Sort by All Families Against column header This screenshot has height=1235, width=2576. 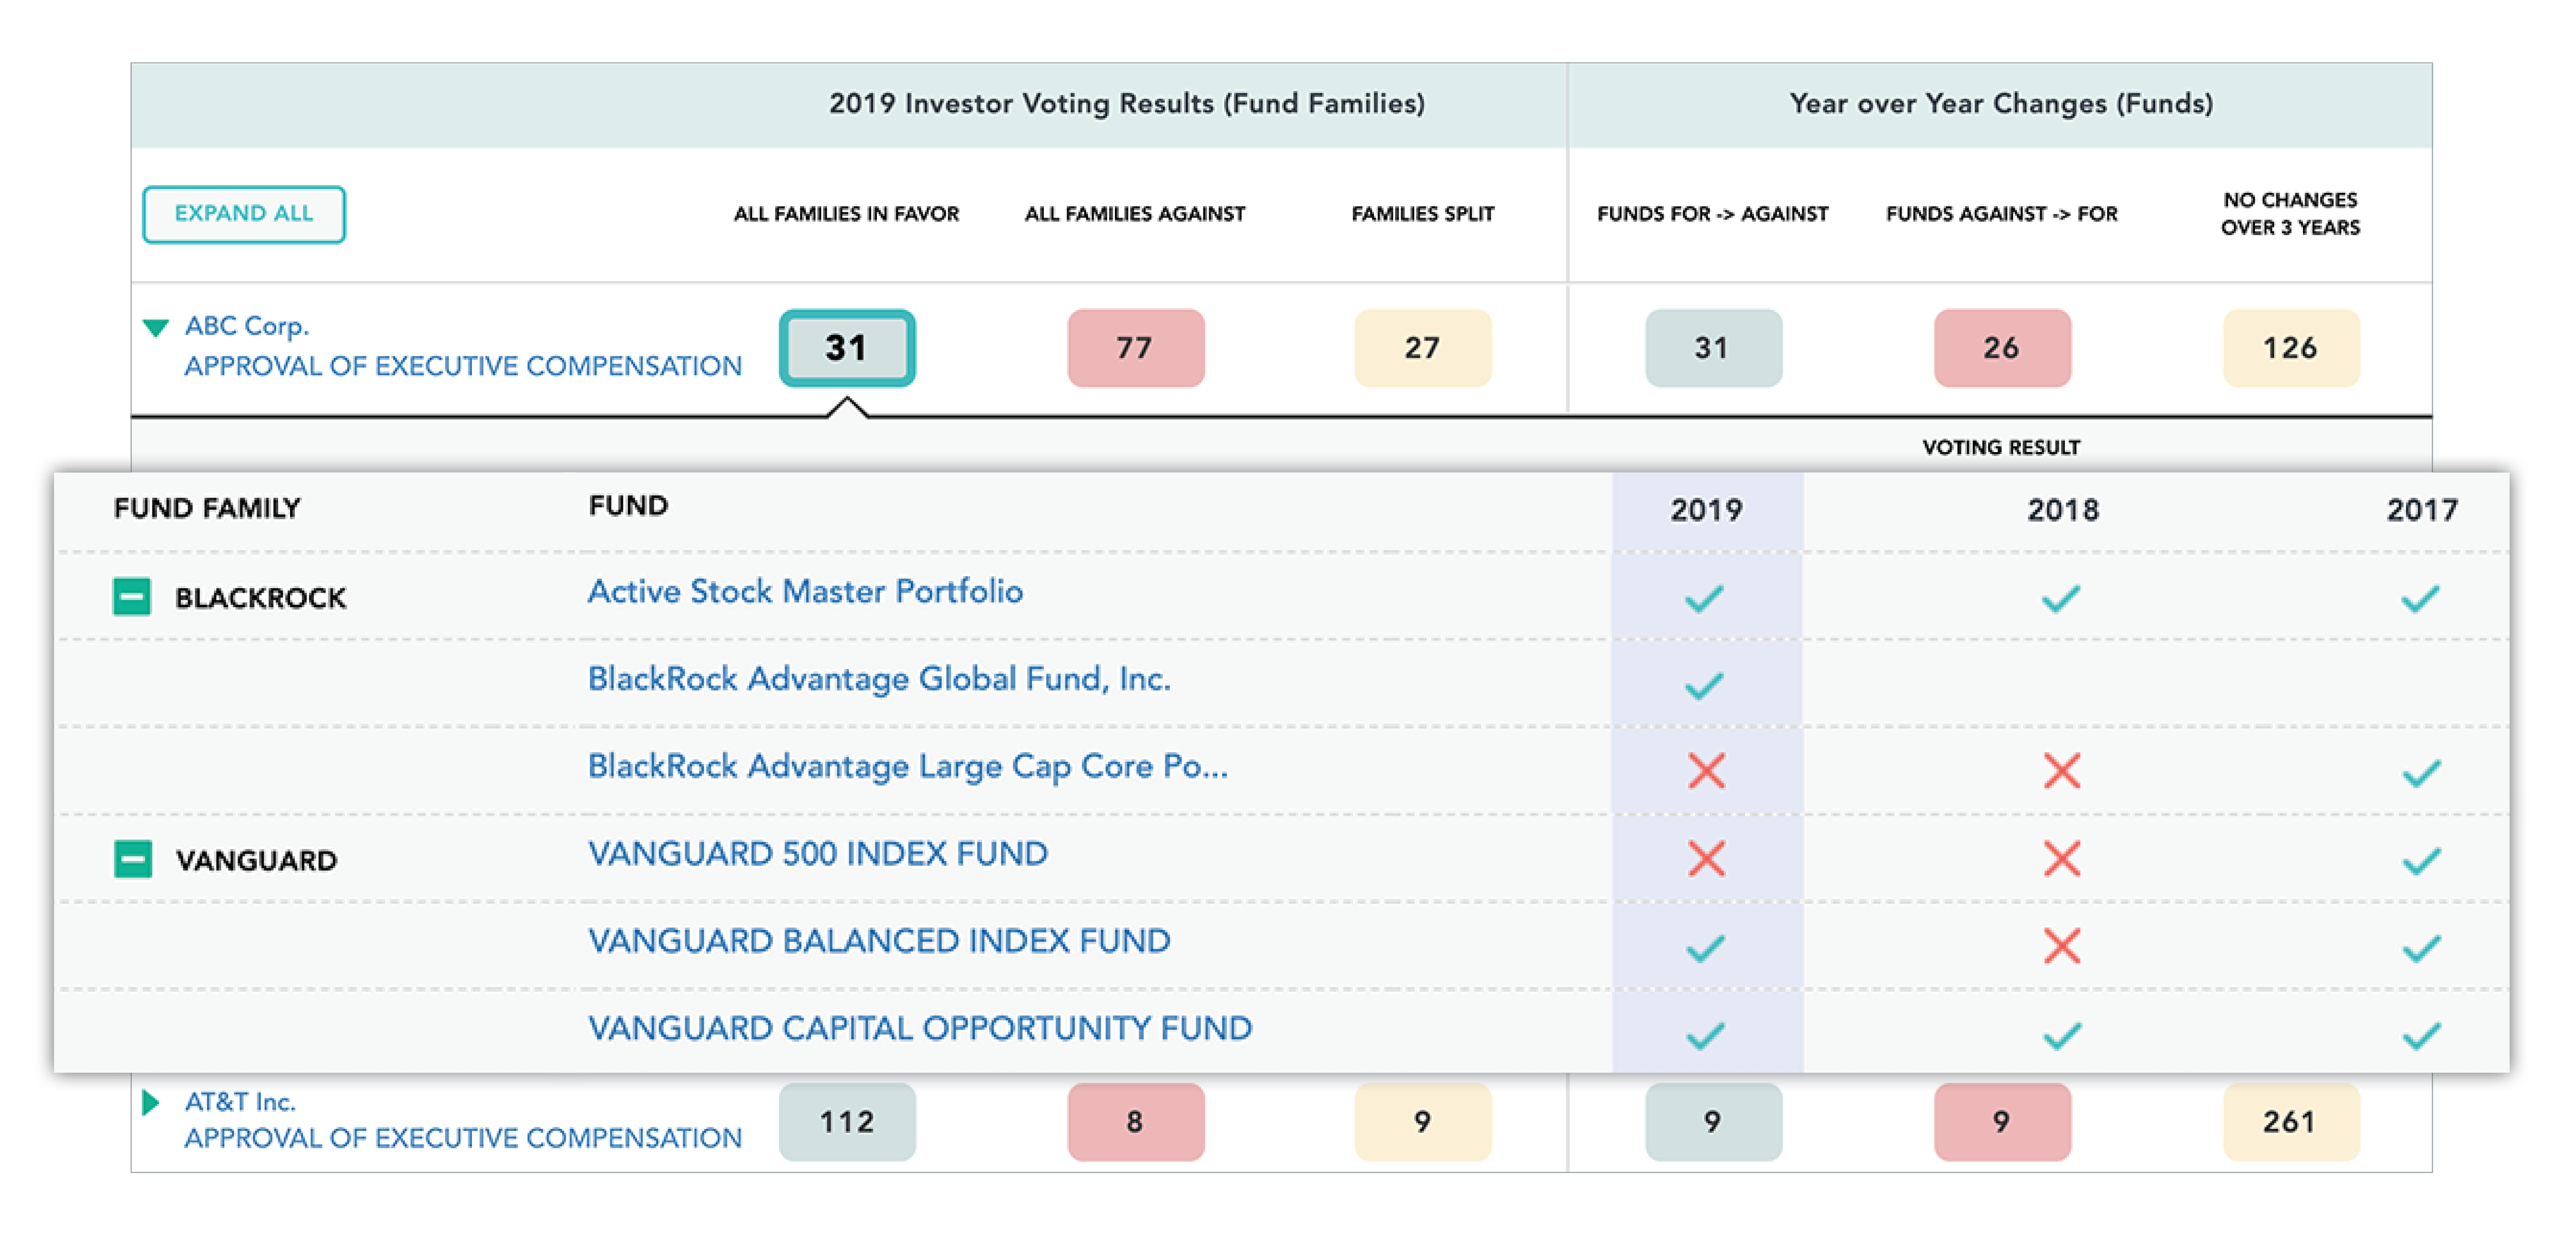[x=1135, y=214]
